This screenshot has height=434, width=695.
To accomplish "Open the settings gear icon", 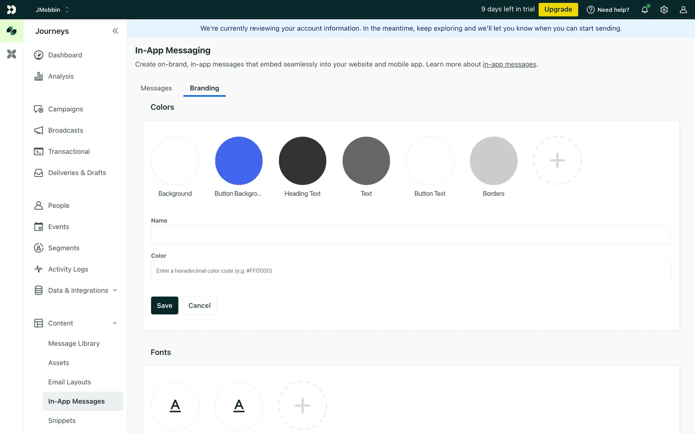I will coord(664,10).
